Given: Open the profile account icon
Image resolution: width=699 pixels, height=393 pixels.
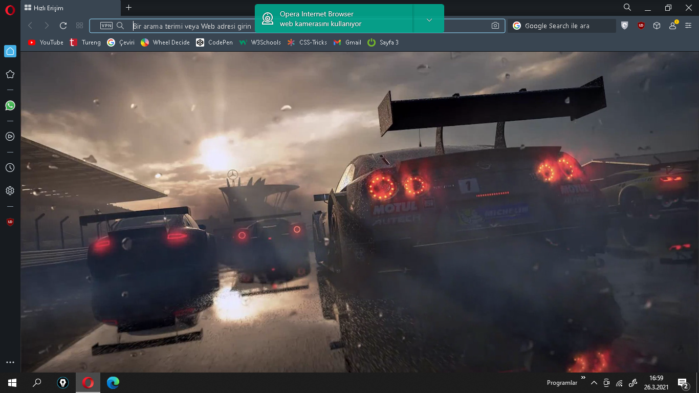Looking at the screenshot, I should coord(673,26).
